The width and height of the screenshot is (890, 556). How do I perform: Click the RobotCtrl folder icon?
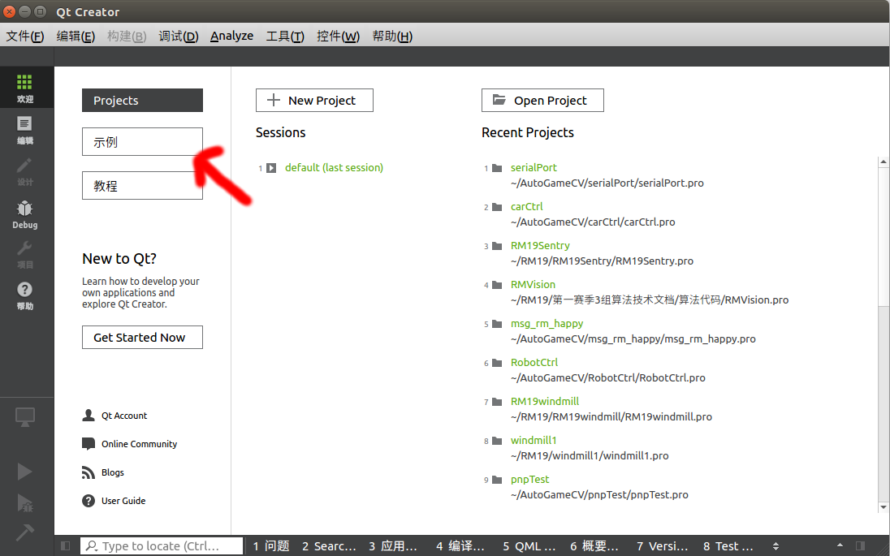(497, 363)
